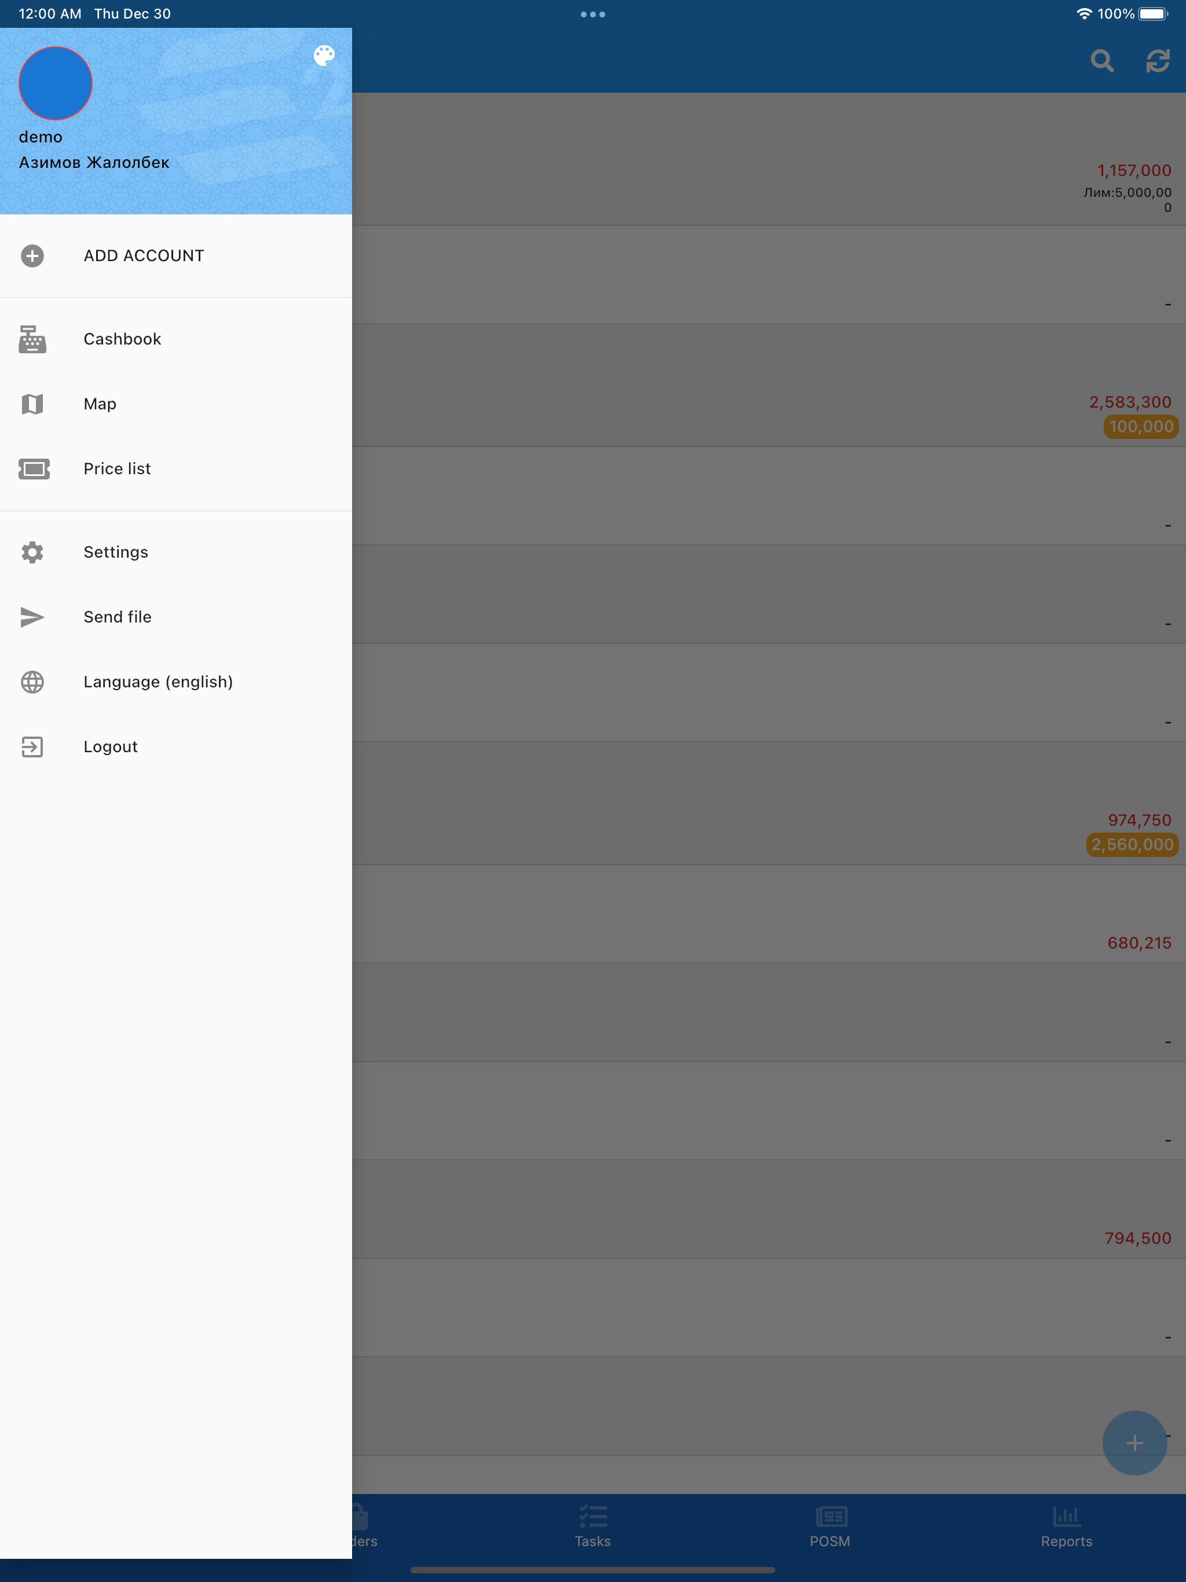
Task: Tap the three-dot multitasking indicator
Action: coord(593,14)
